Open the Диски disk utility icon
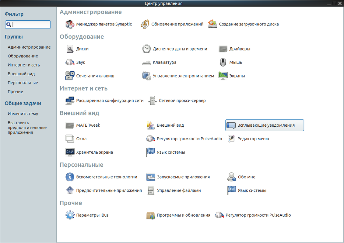Screen dimensions: 344x243 pyautogui.click(x=70, y=49)
